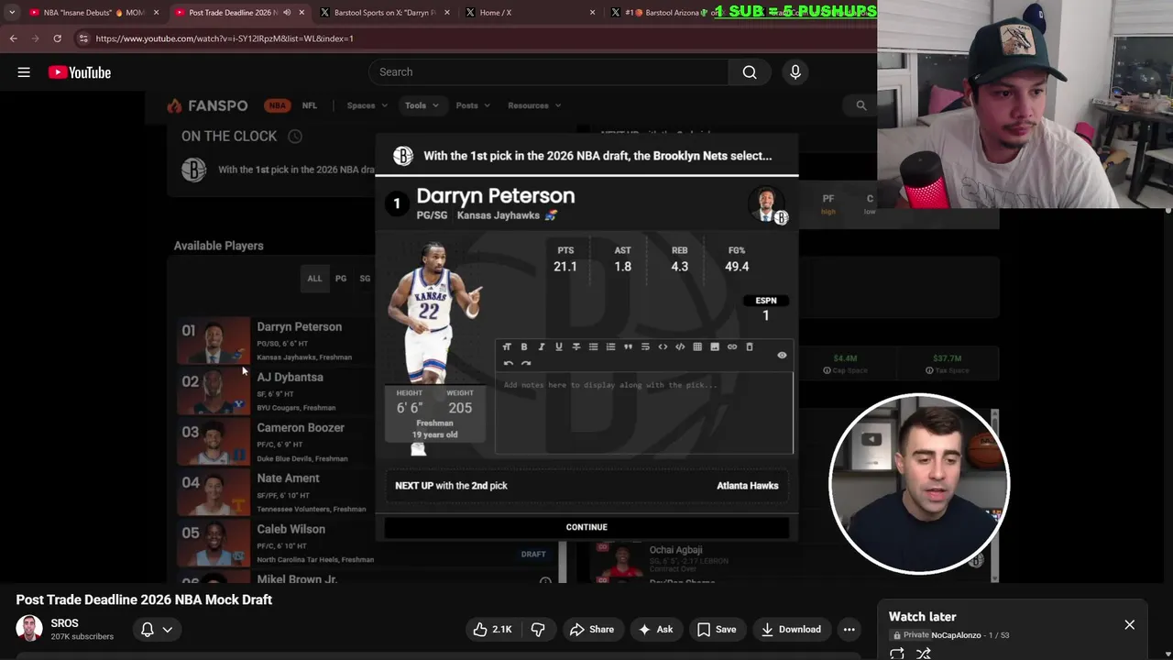1173x660 pixels.
Task: View site information icon in address bar
Action: [x=83, y=38]
